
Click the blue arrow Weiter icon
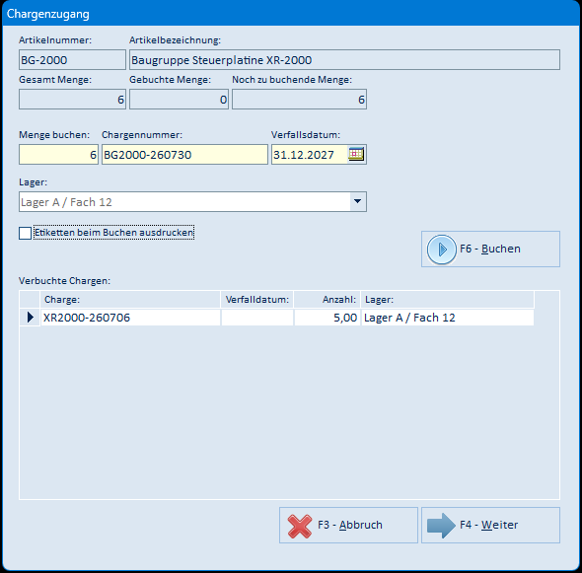[x=441, y=526]
